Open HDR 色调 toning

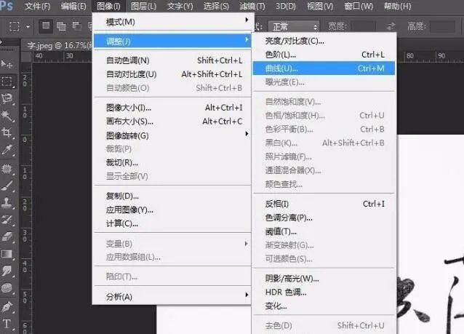pos(324,293)
